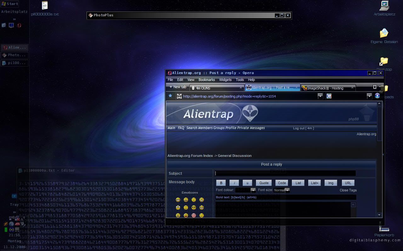Open the Eigene Dateien desktop folder
This screenshot has width=403, height=251.
tap(384, 33)
